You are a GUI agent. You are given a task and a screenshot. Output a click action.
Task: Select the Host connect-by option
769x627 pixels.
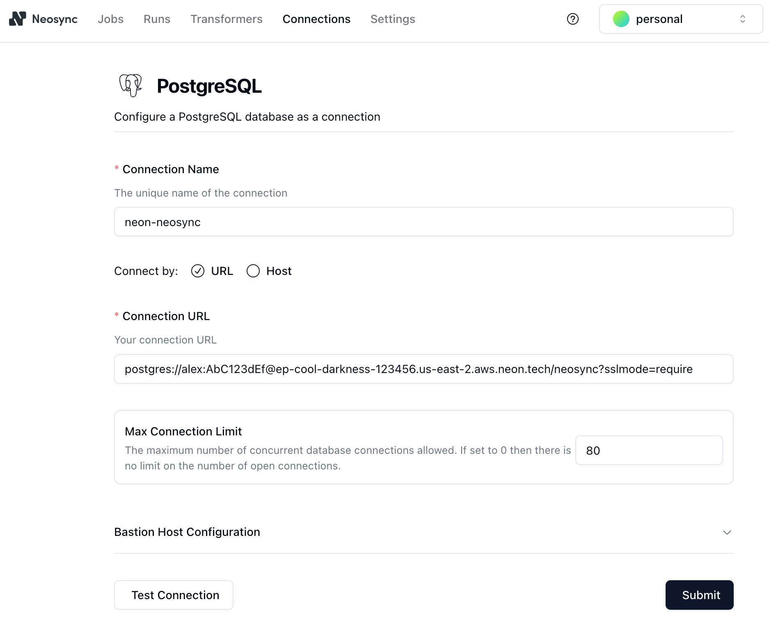pos(253,271)
